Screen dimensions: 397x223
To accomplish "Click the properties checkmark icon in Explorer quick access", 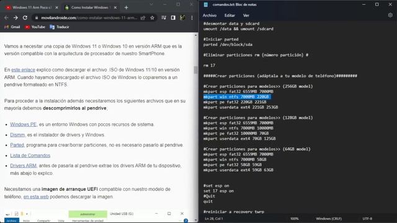I will coord(17,214).
